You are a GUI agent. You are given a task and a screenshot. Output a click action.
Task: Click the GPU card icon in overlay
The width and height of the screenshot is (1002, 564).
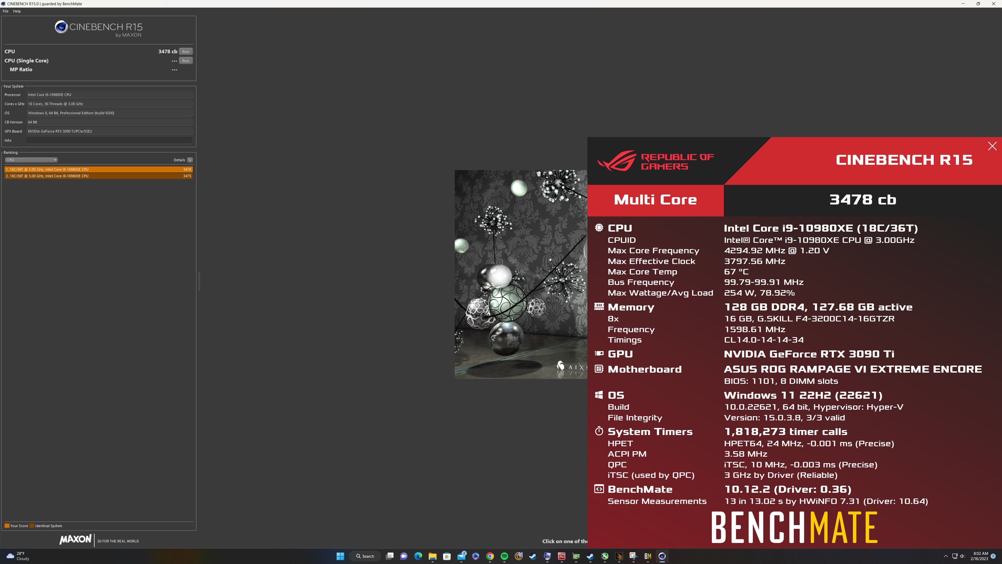point(599,354)
